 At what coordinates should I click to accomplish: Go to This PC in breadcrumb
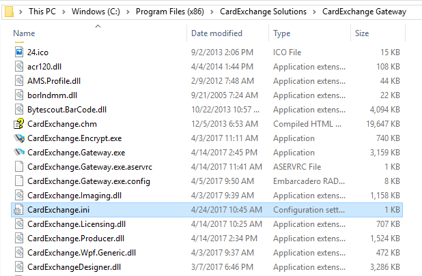pos(42,12)
